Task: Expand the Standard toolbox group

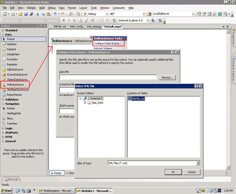Action: tap(3, 31)
